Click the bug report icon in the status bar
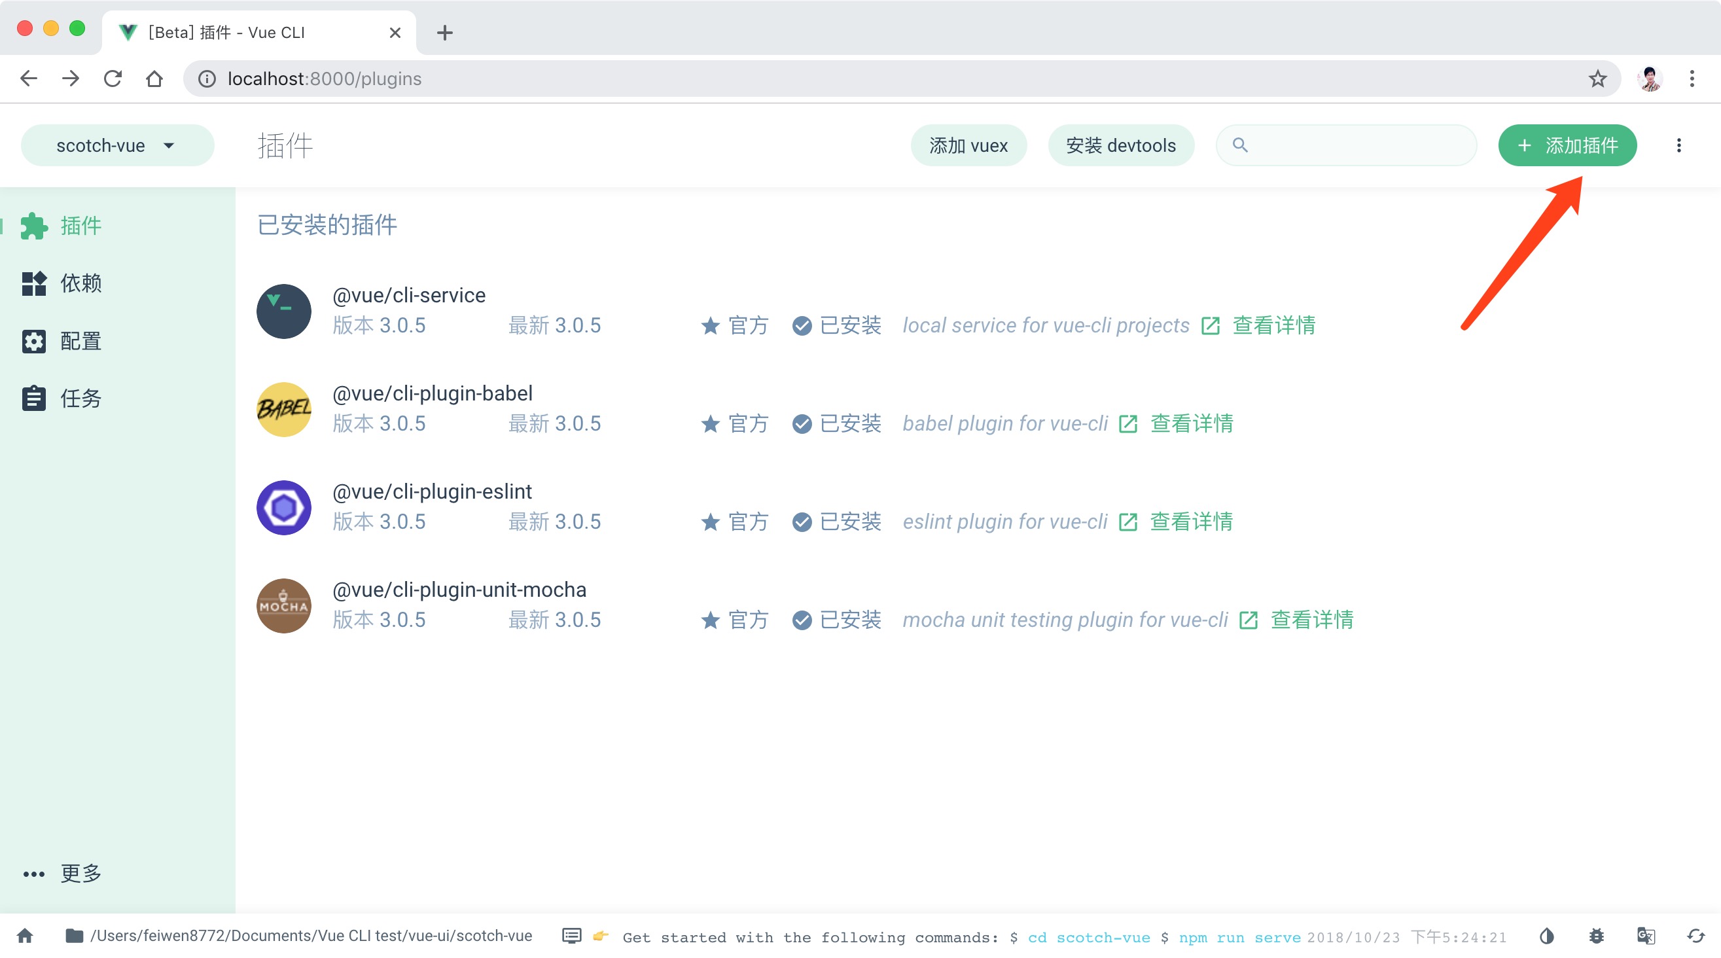This screenshot has height=958, width=1721. [1596, 936]
